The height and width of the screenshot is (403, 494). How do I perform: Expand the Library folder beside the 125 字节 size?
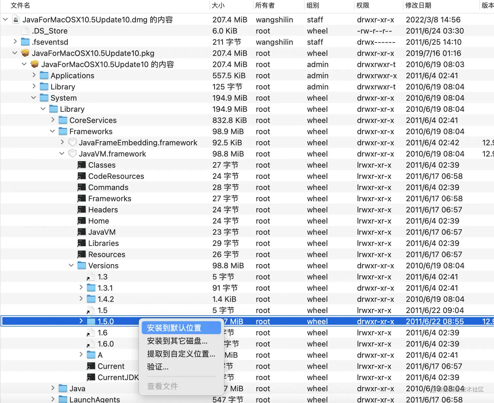34,86
